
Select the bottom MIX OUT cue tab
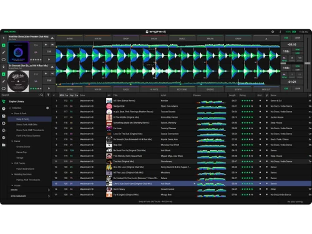266,89
